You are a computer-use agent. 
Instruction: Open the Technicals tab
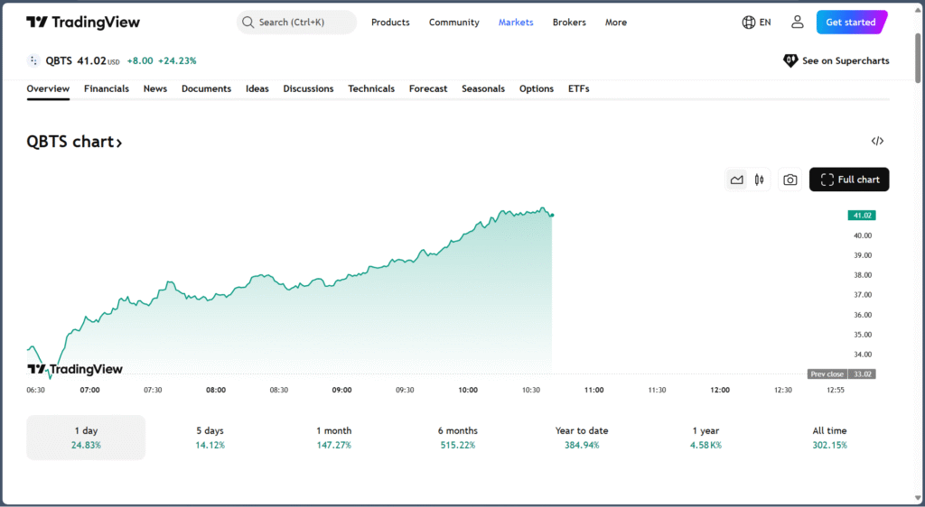(371, 88)
